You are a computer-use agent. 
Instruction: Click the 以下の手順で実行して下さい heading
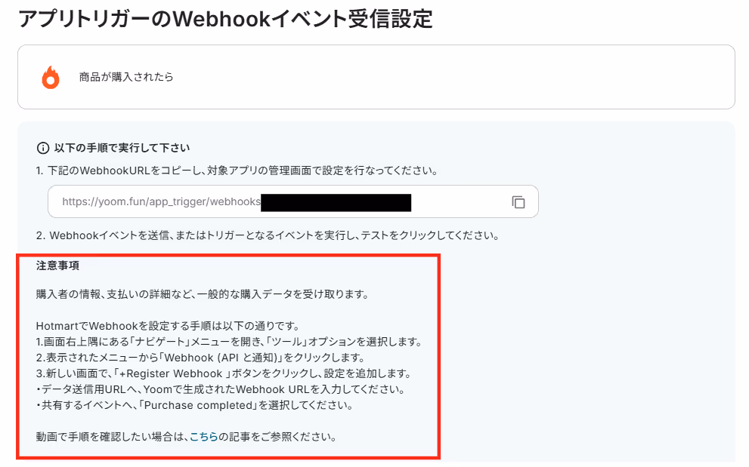[122, 148]
